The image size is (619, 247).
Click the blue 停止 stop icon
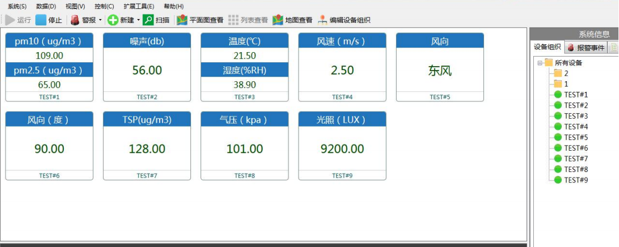[41, 20]
